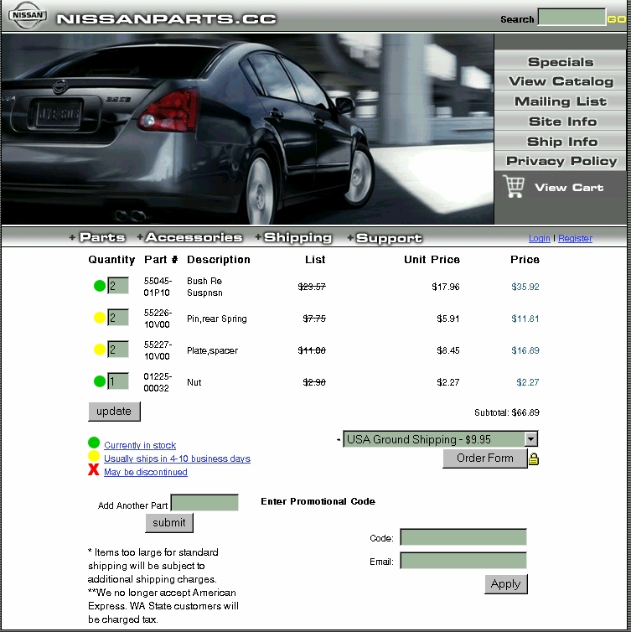Open May be discontinued link
This screenshot has width=631, height=632.
tap(146, 472)
